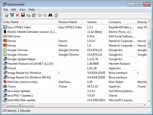The height and width of the screenshot is (115, 153).
Task: Click the second greyed-out folder toolbar icon
Action: coord(45,15)
